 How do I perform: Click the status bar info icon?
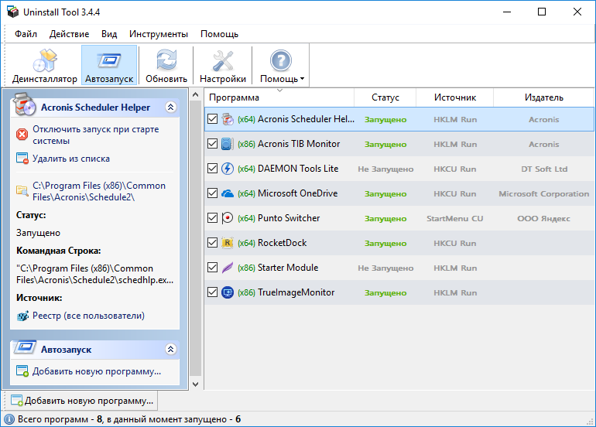9,419
